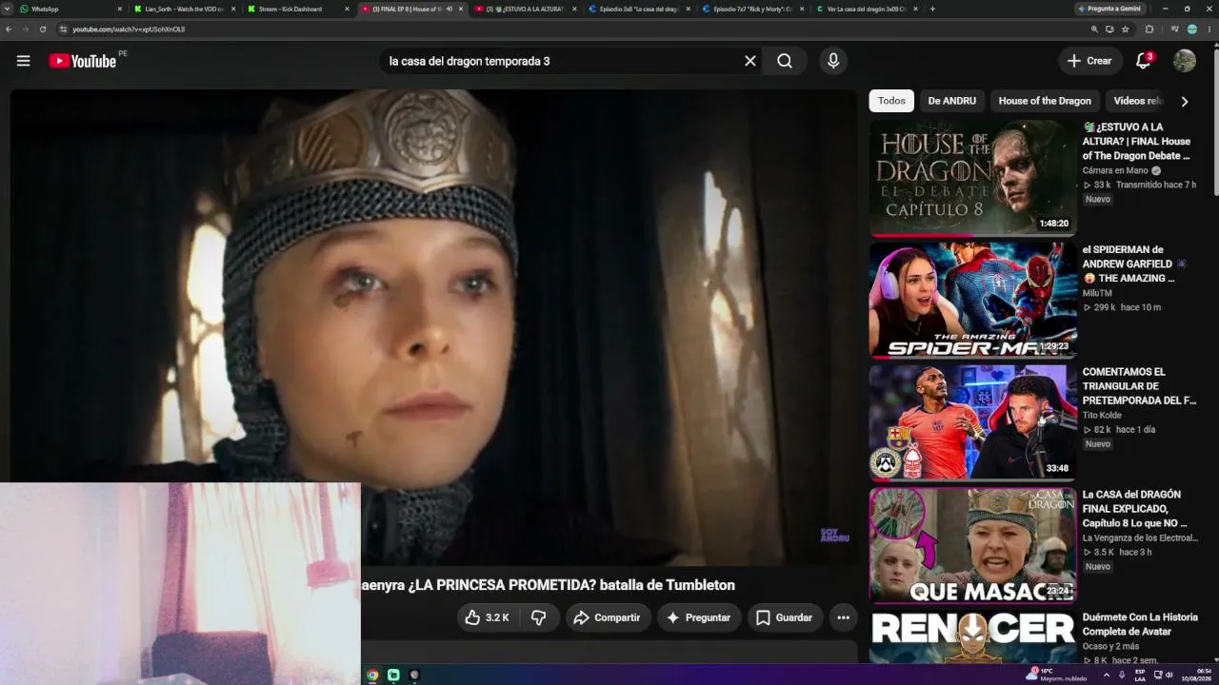Open Duérmete Con La Historia video title

point(1140,624)
